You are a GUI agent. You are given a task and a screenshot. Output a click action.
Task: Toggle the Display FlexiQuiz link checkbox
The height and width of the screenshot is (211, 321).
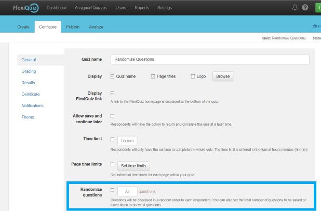click(112, 94)
